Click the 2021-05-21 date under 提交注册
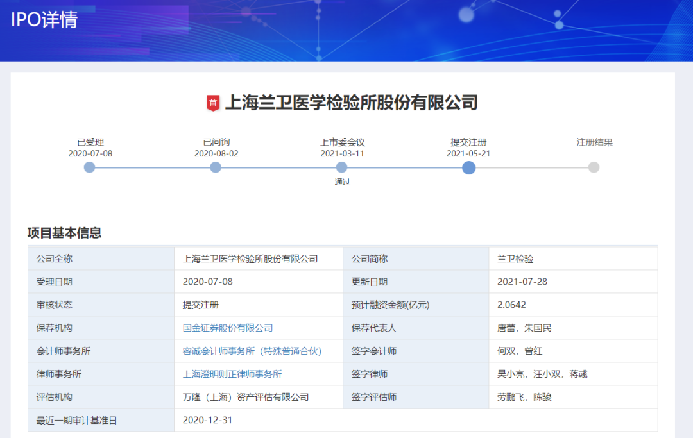 tap(468, 153)
